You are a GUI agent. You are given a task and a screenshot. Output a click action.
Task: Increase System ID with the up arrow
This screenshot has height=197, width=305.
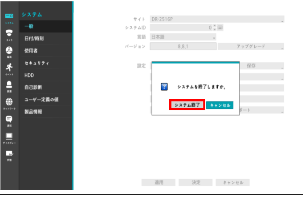point(214,26)
